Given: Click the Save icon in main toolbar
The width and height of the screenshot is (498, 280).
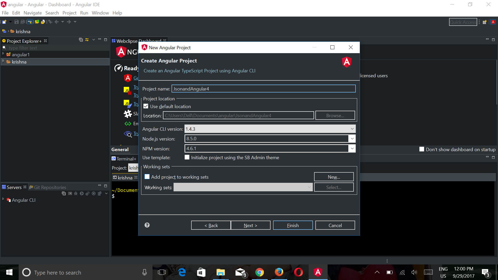Looking at the screenshot, I should (x=16, y=22).
